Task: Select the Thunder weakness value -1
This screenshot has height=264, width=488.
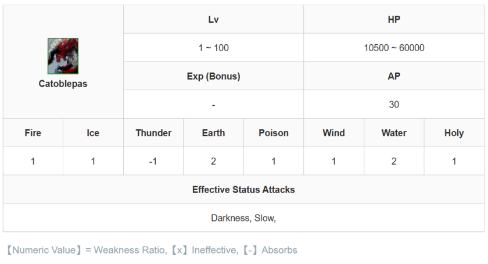Action: (153, 161)
